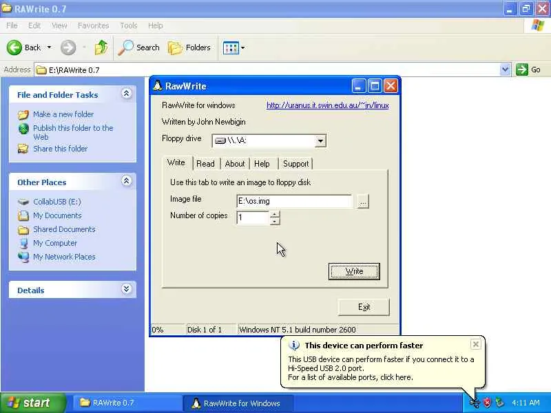Click the USB device tray icon
This screenshot has width=551, height=413.
click(475, 403)
